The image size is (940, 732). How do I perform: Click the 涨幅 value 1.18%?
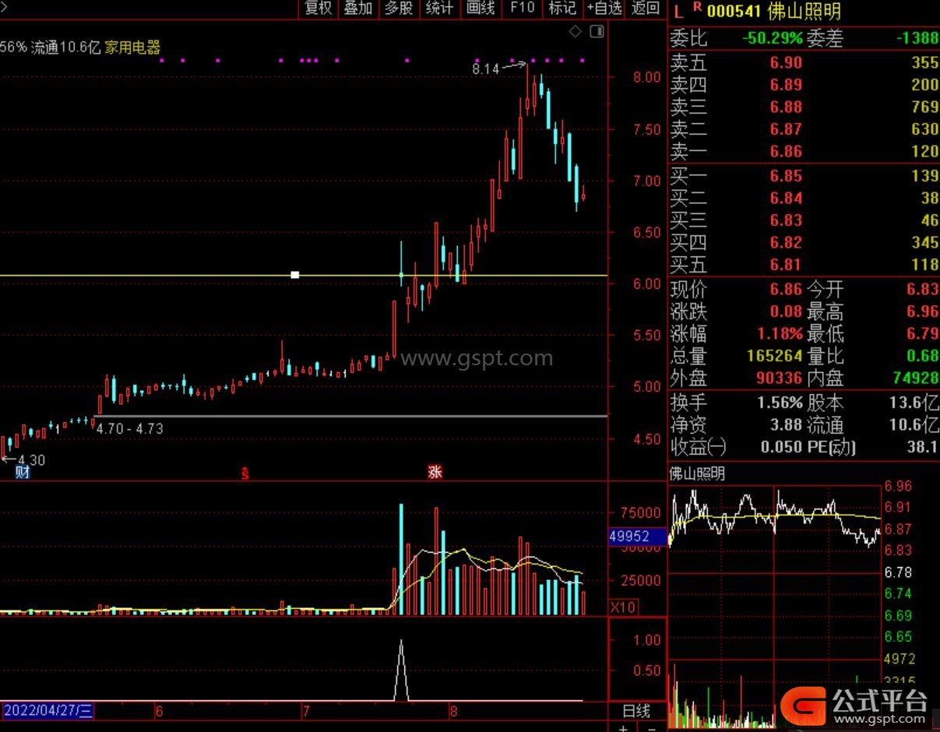click(780, 334)
